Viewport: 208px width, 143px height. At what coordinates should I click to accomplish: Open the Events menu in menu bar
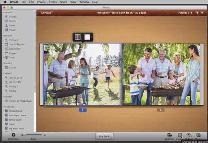(53, 2)
